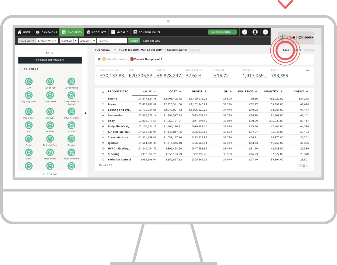Open the Campaigns menu tab
The image size is (337, 265).
coord(46,32)
